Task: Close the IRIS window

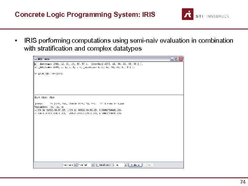Action: point(181,59)
